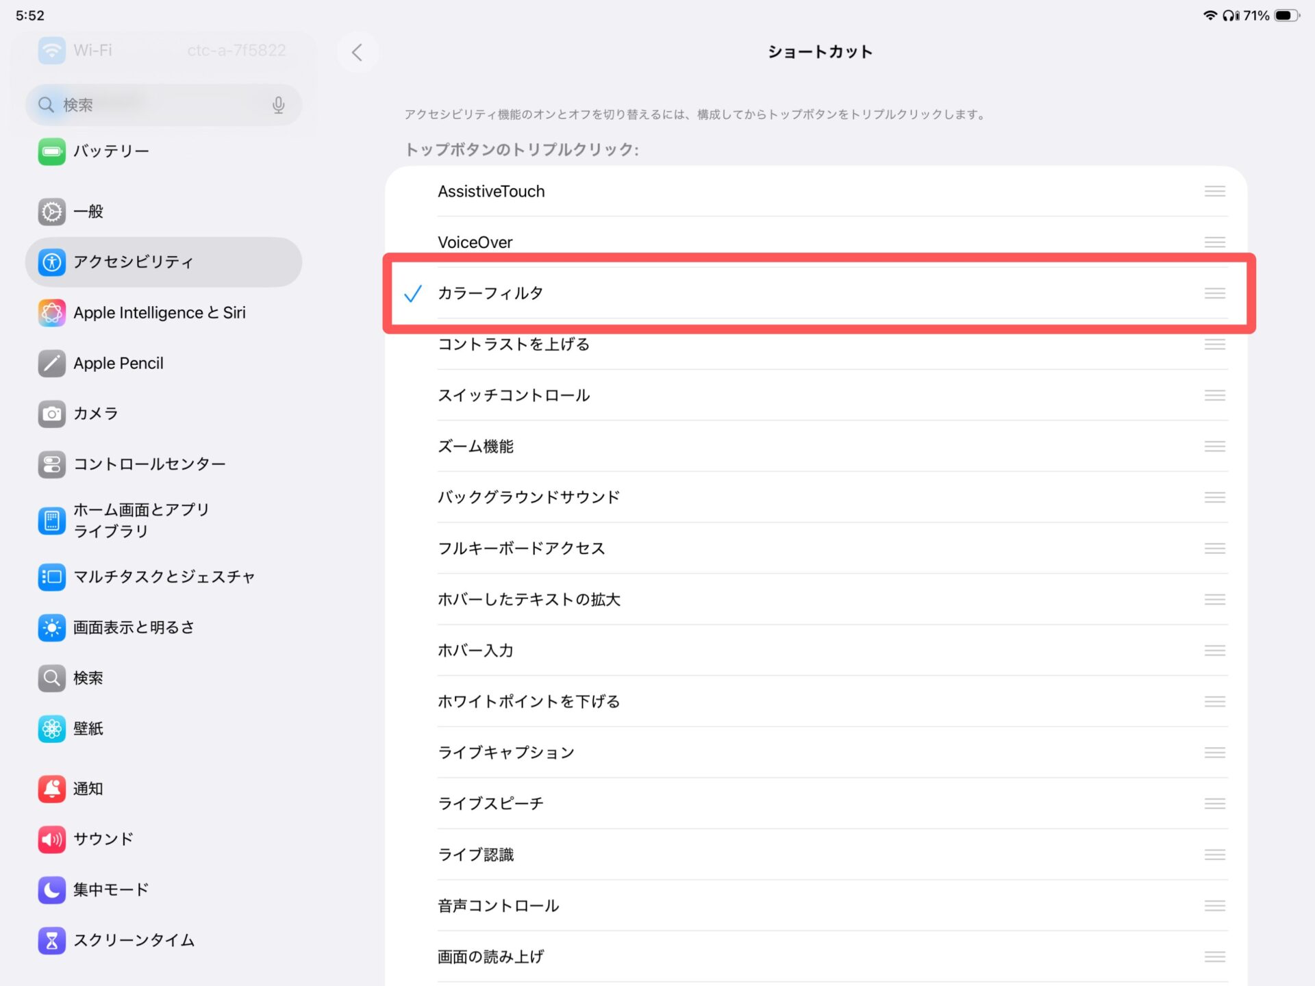Enable VoiceOver shortcut option
This screenshot has width=1315, height=986.
[x=475, y=242]
